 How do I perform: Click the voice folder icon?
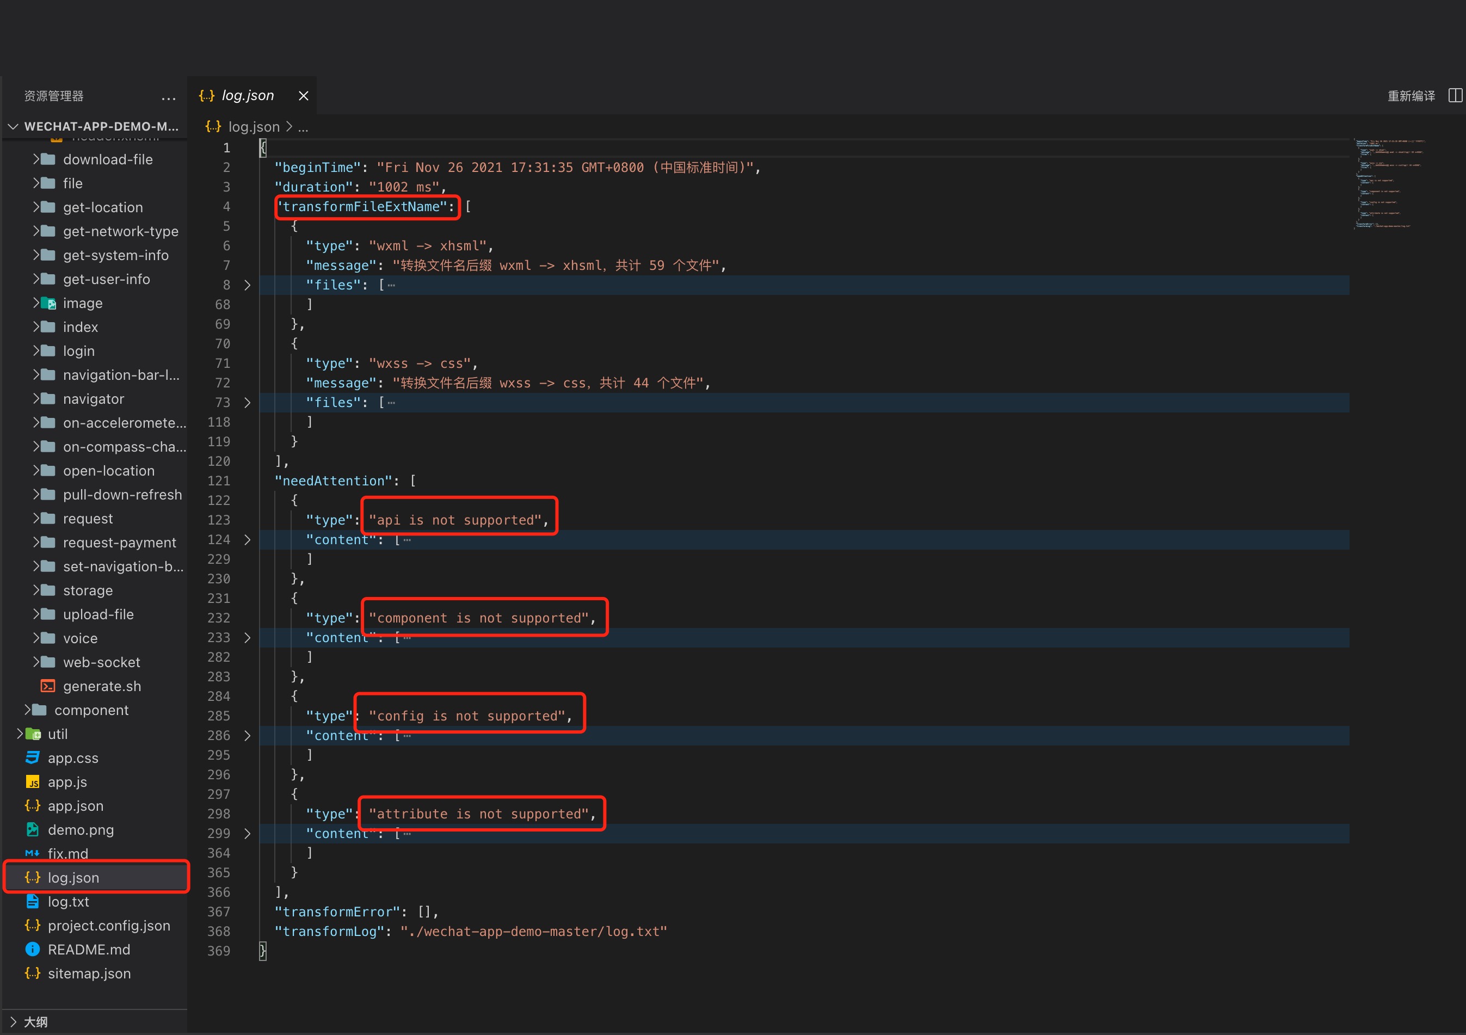pos(48,638)
